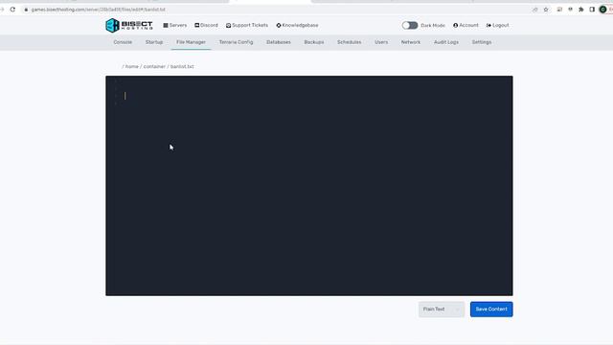The image size is (613, 345).
Task: Switch to the Console tab
Action: click(123, 42)
